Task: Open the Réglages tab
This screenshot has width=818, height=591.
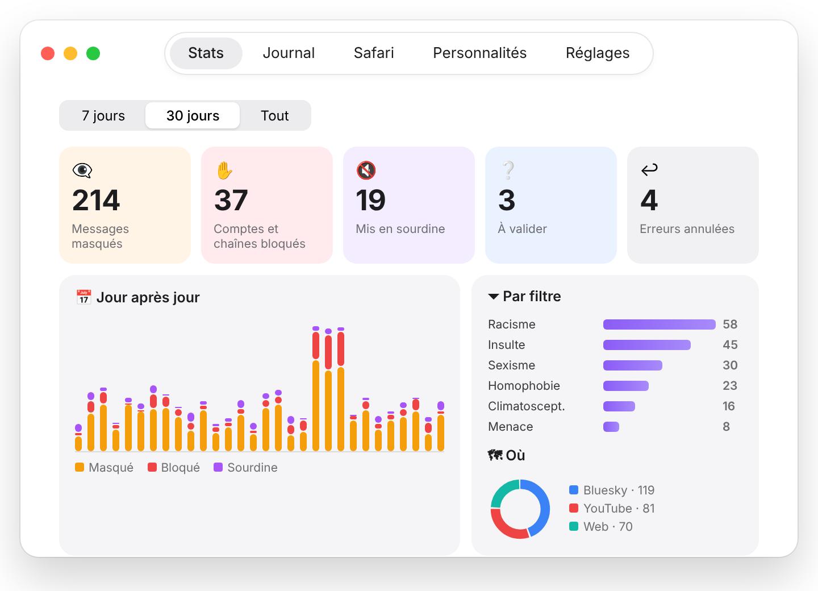Action: (x=598, y=53)
